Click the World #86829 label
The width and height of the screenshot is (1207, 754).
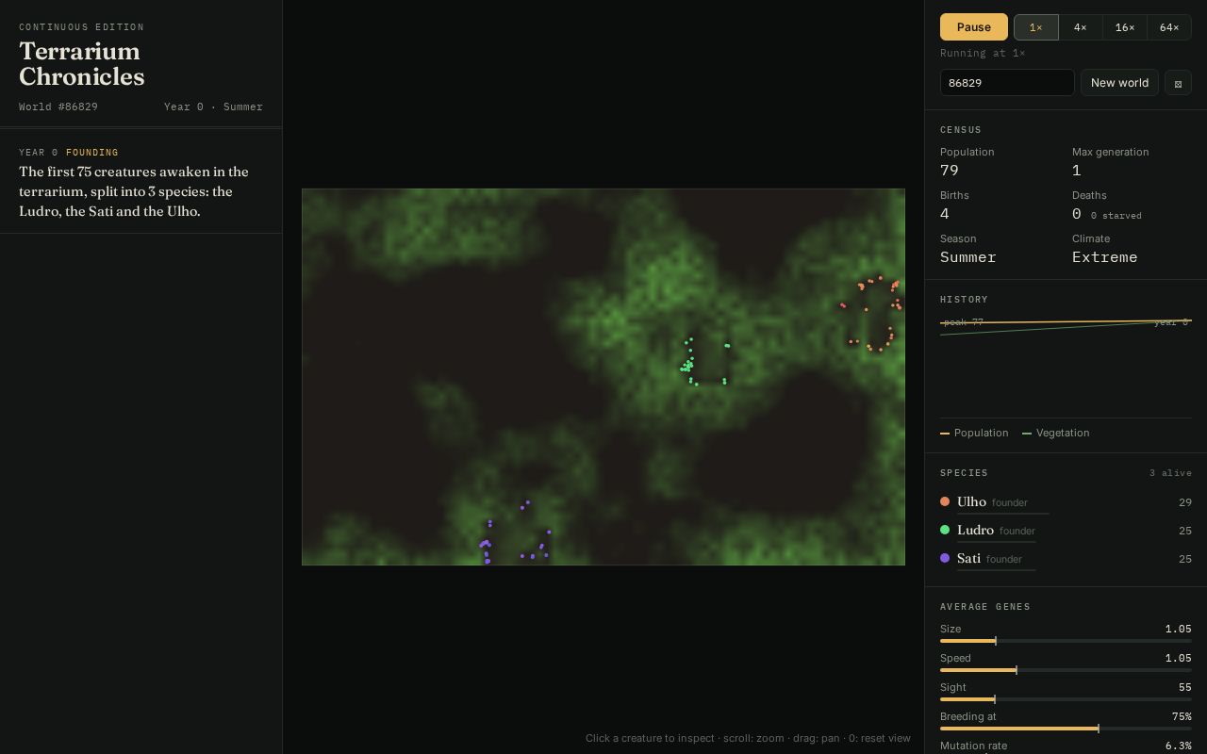[58, 107]
